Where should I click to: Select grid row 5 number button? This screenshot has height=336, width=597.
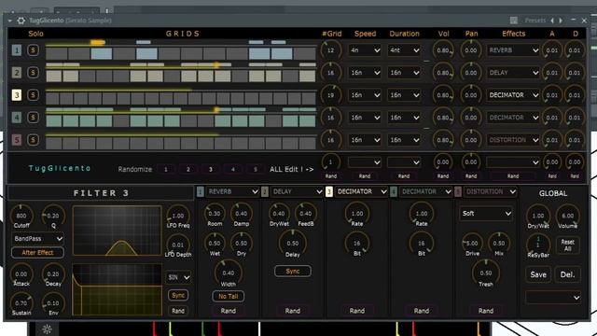click(x=17, y=140)
